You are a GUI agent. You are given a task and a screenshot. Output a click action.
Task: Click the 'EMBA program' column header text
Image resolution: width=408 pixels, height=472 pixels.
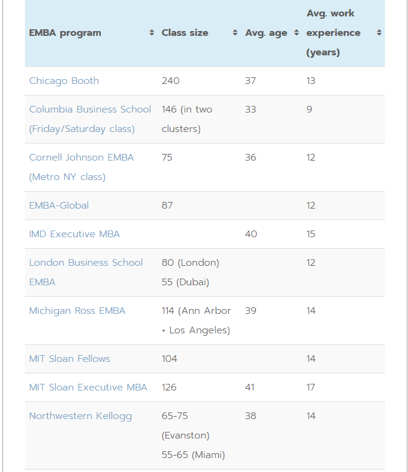pos(65,33)
